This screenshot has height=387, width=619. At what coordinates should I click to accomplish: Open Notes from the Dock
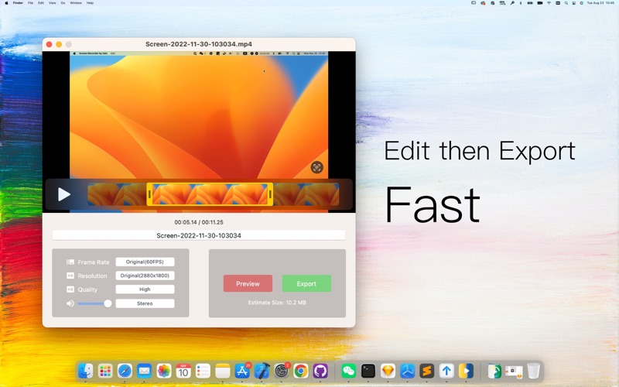(223, 372)
